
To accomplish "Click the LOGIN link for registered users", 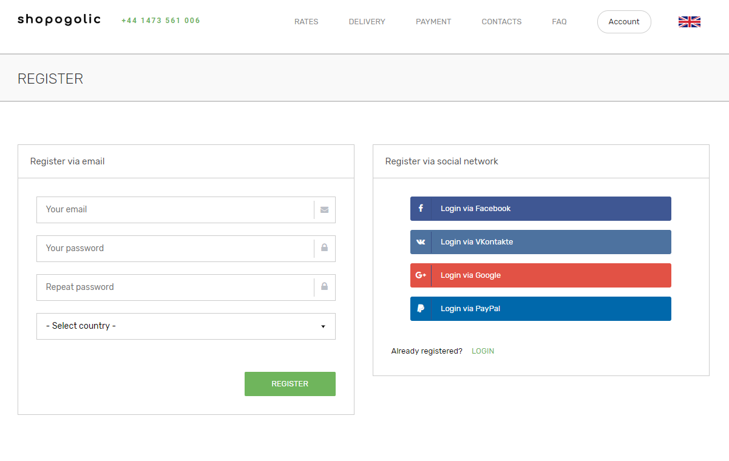I will (x=483, y=351).
